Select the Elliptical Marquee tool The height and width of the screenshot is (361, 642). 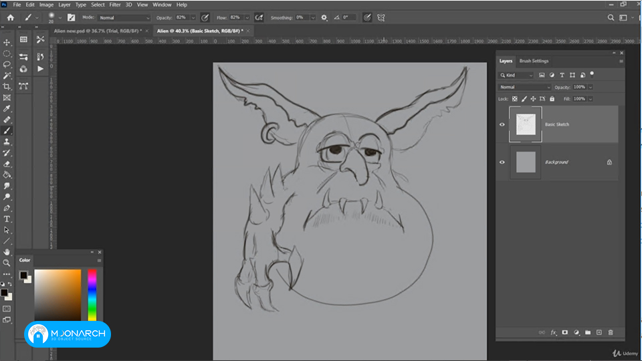[x=7, y=53]
